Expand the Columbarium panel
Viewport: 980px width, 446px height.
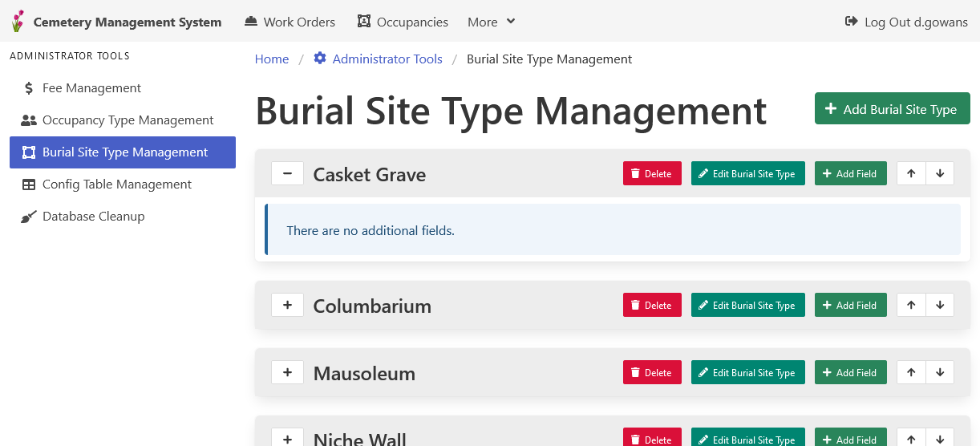(287, 305)
